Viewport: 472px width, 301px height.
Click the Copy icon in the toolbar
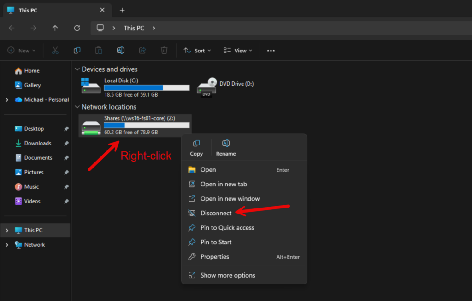[77, 51]
